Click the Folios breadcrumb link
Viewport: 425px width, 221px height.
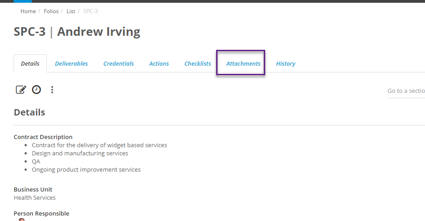tap(51, 11)
